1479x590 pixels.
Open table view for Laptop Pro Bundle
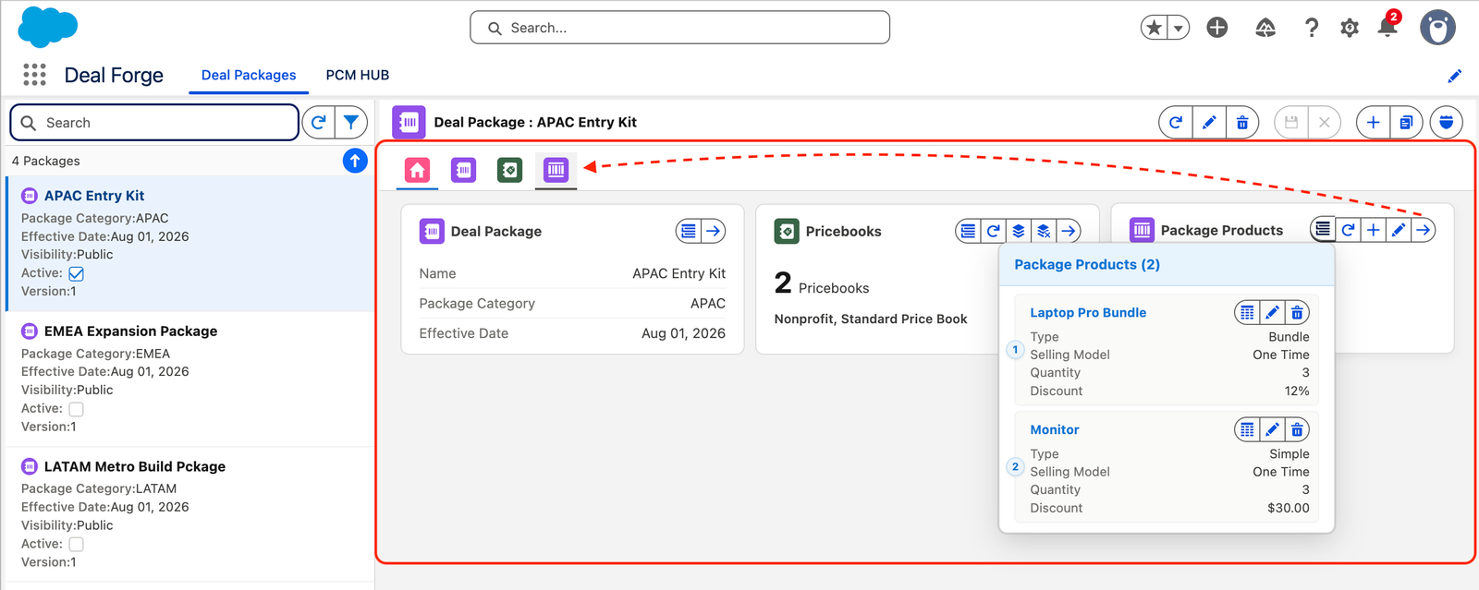click(x=1247, y=313)
